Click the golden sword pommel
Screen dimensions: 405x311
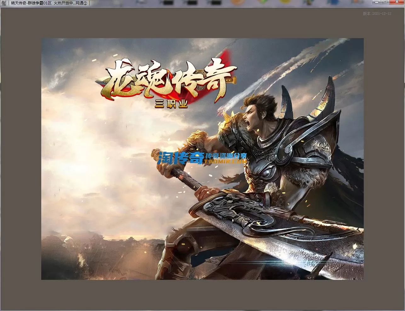click(156, 153)
